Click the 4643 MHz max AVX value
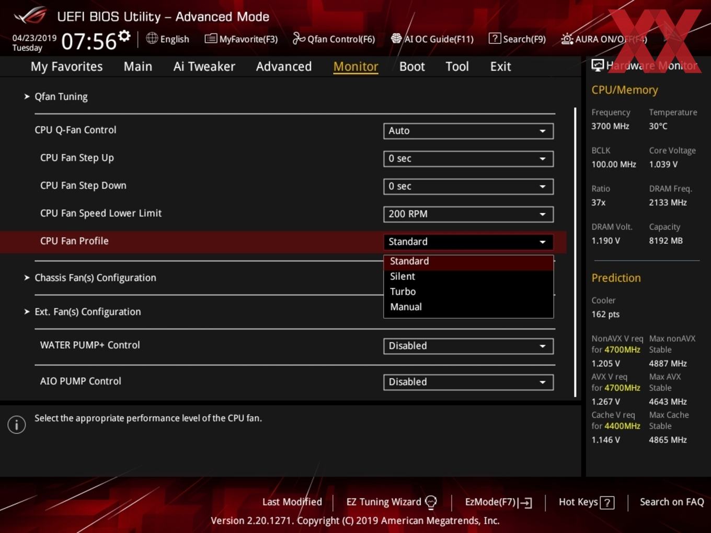 pos(668,401)
